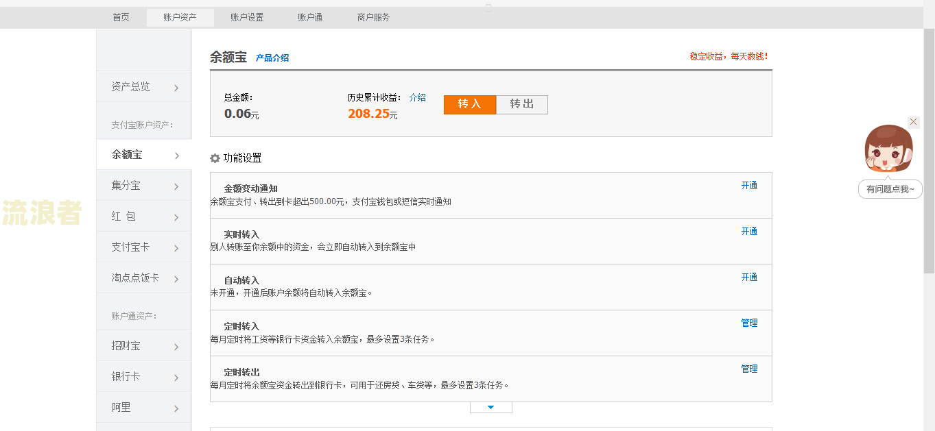Screen dimensions: 935x431
Task: Open 账户设置 tab
Action: click(247, 18)
